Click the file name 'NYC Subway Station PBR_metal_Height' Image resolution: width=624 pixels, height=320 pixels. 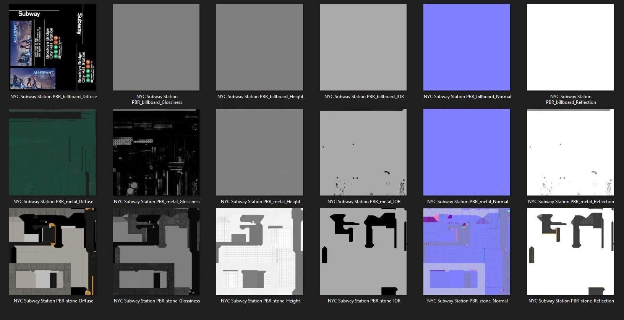click(x=260, y=202)
